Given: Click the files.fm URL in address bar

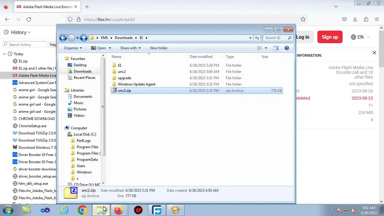Looking at the screenshot, I should pos(109,19).
